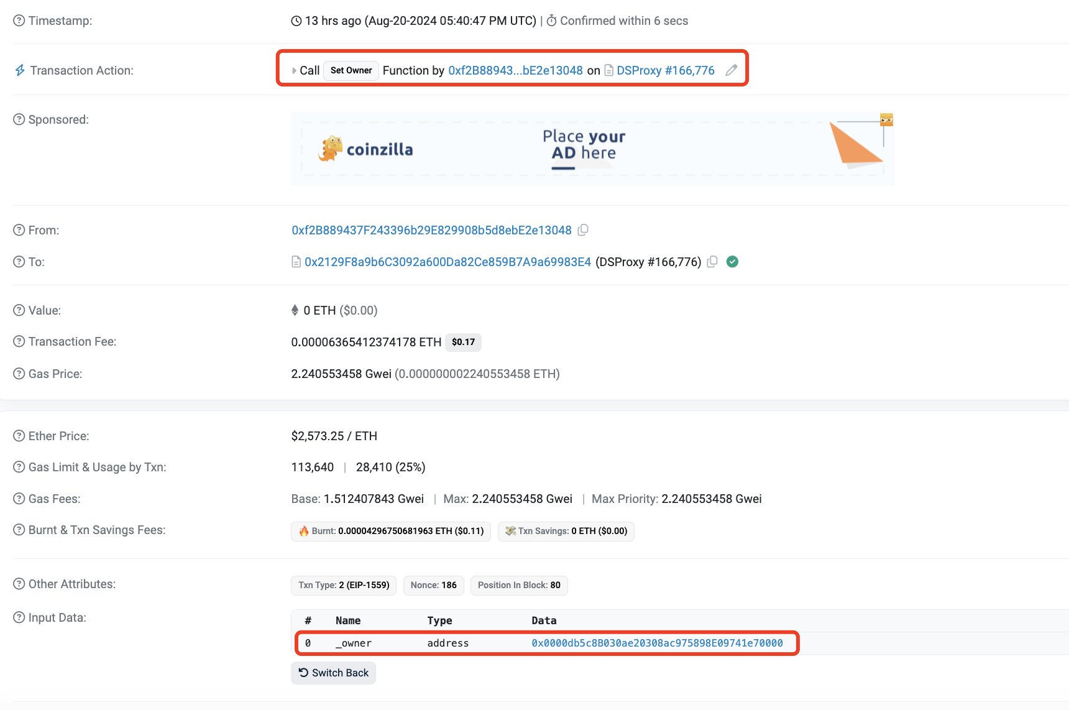Click the help icon next to Other Attributes

tap(19, 584)
